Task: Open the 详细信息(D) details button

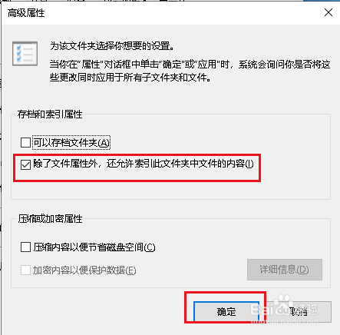Action: 285,270
